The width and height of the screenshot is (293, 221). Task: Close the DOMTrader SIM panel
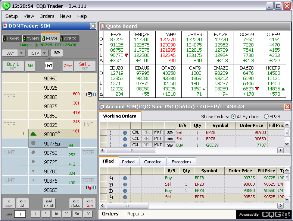point(93,26)
